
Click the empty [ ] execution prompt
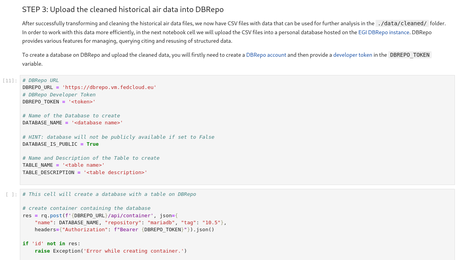pyautogui.click(x=11, y=194)
